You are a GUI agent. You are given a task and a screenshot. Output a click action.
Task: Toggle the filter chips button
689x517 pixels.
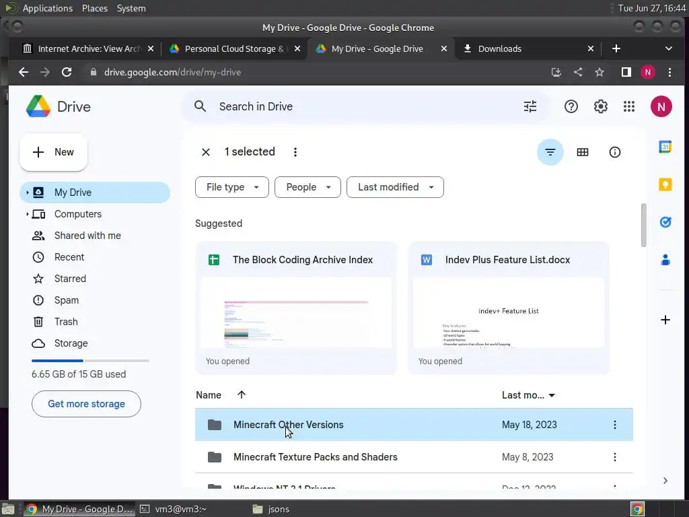pyautogui.click(x=550, y=152)
